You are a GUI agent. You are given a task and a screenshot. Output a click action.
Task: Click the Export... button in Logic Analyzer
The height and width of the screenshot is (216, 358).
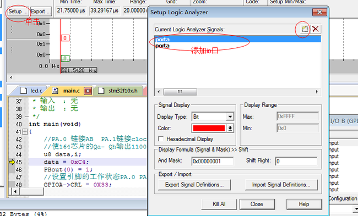pyautogui.click(x=41, y=12)
